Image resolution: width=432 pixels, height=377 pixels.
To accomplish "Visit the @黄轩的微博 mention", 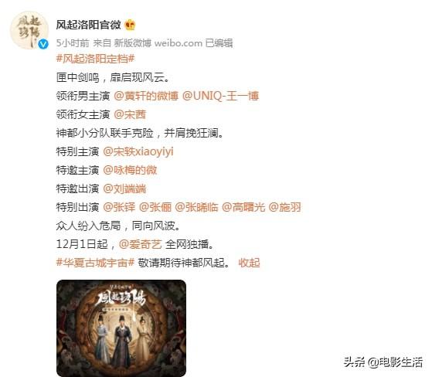I will pos(146,96).
